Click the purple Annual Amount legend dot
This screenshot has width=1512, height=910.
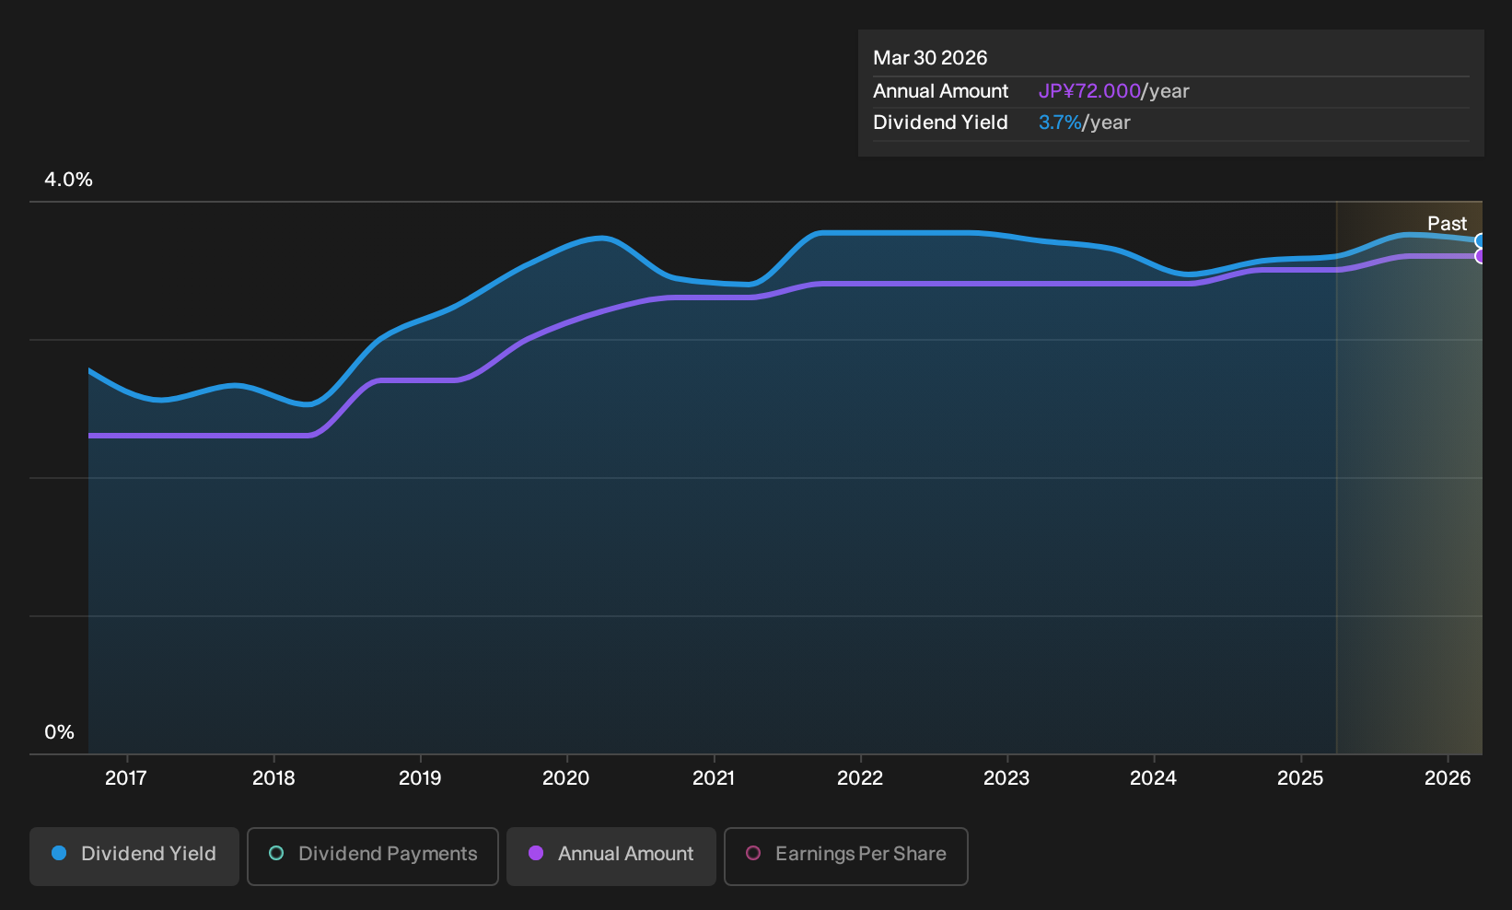536,853
